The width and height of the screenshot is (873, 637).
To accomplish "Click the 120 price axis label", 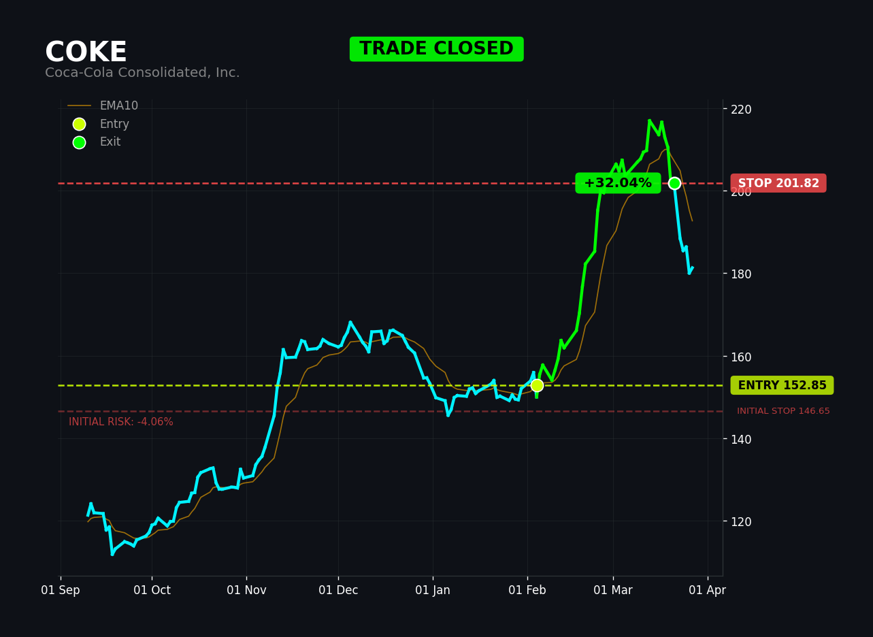I will point(741,521).
